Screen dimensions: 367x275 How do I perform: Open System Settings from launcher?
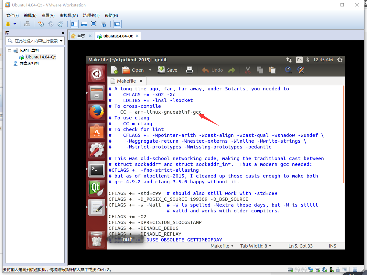tap(97, 150)
